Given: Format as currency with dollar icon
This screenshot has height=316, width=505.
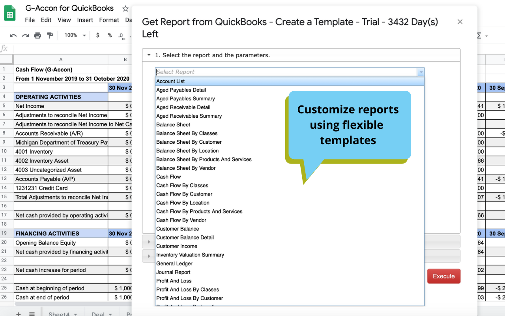Looking at the screenshot, I should (x=98, y=36).
